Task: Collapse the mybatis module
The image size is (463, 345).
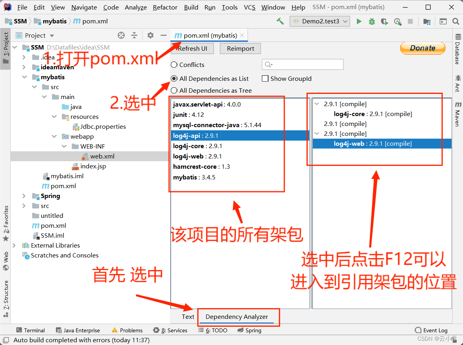Action: 24,77
